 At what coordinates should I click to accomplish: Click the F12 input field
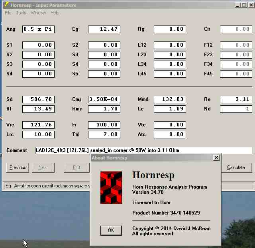click(236, 45)
